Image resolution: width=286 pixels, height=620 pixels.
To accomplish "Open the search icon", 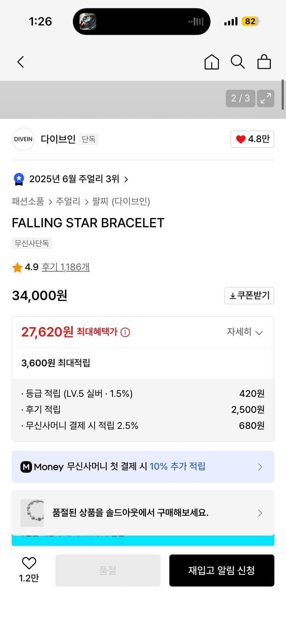I will tap(238, 62).
